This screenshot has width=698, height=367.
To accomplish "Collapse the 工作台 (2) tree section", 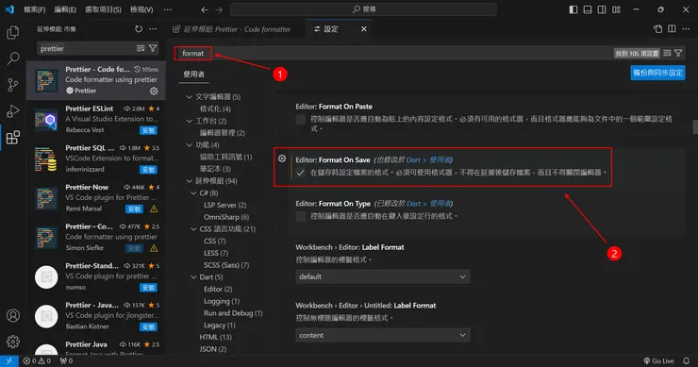I will 190,121.
